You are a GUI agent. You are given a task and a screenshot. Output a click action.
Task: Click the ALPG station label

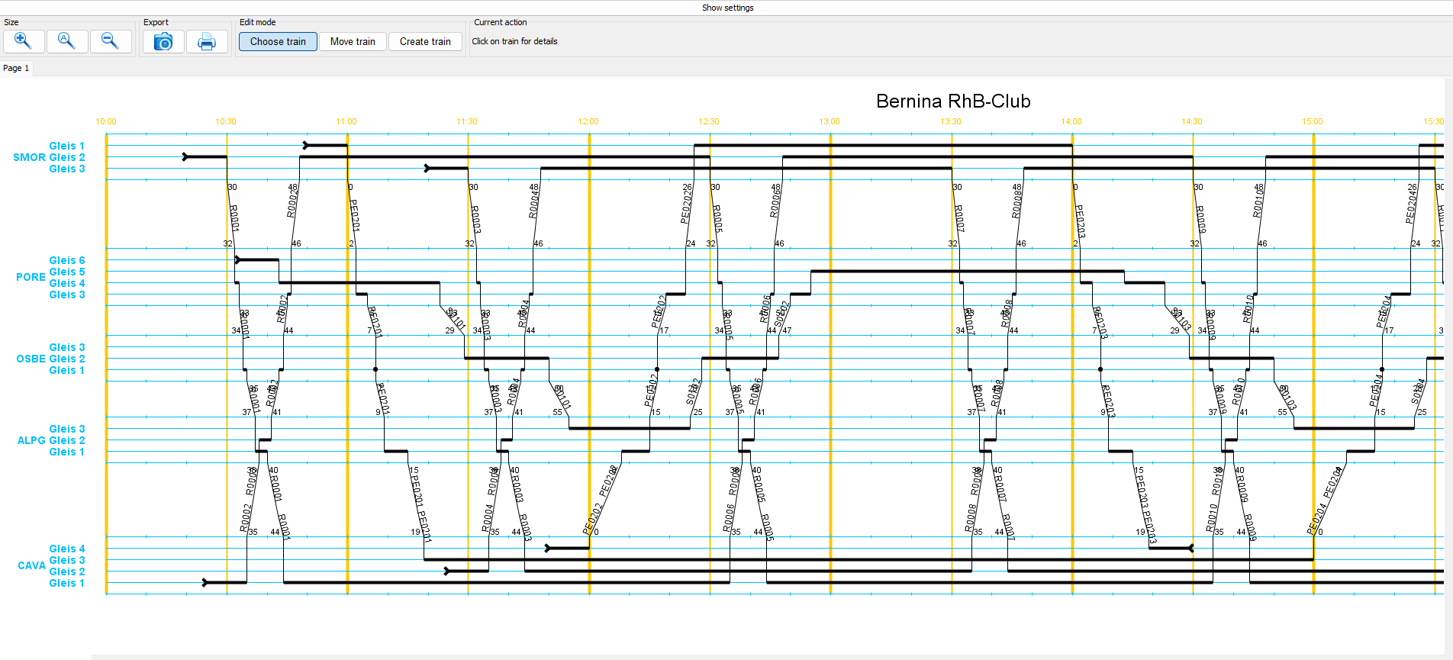click(x=31, y=440)
